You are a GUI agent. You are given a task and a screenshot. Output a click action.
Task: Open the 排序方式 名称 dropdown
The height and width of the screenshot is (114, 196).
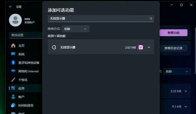tap(75, 29)
